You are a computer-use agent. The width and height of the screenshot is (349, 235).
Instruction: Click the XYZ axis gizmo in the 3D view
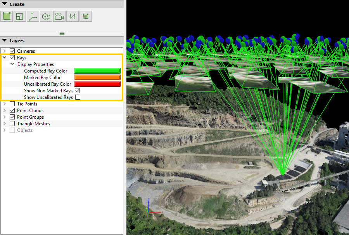150,207
